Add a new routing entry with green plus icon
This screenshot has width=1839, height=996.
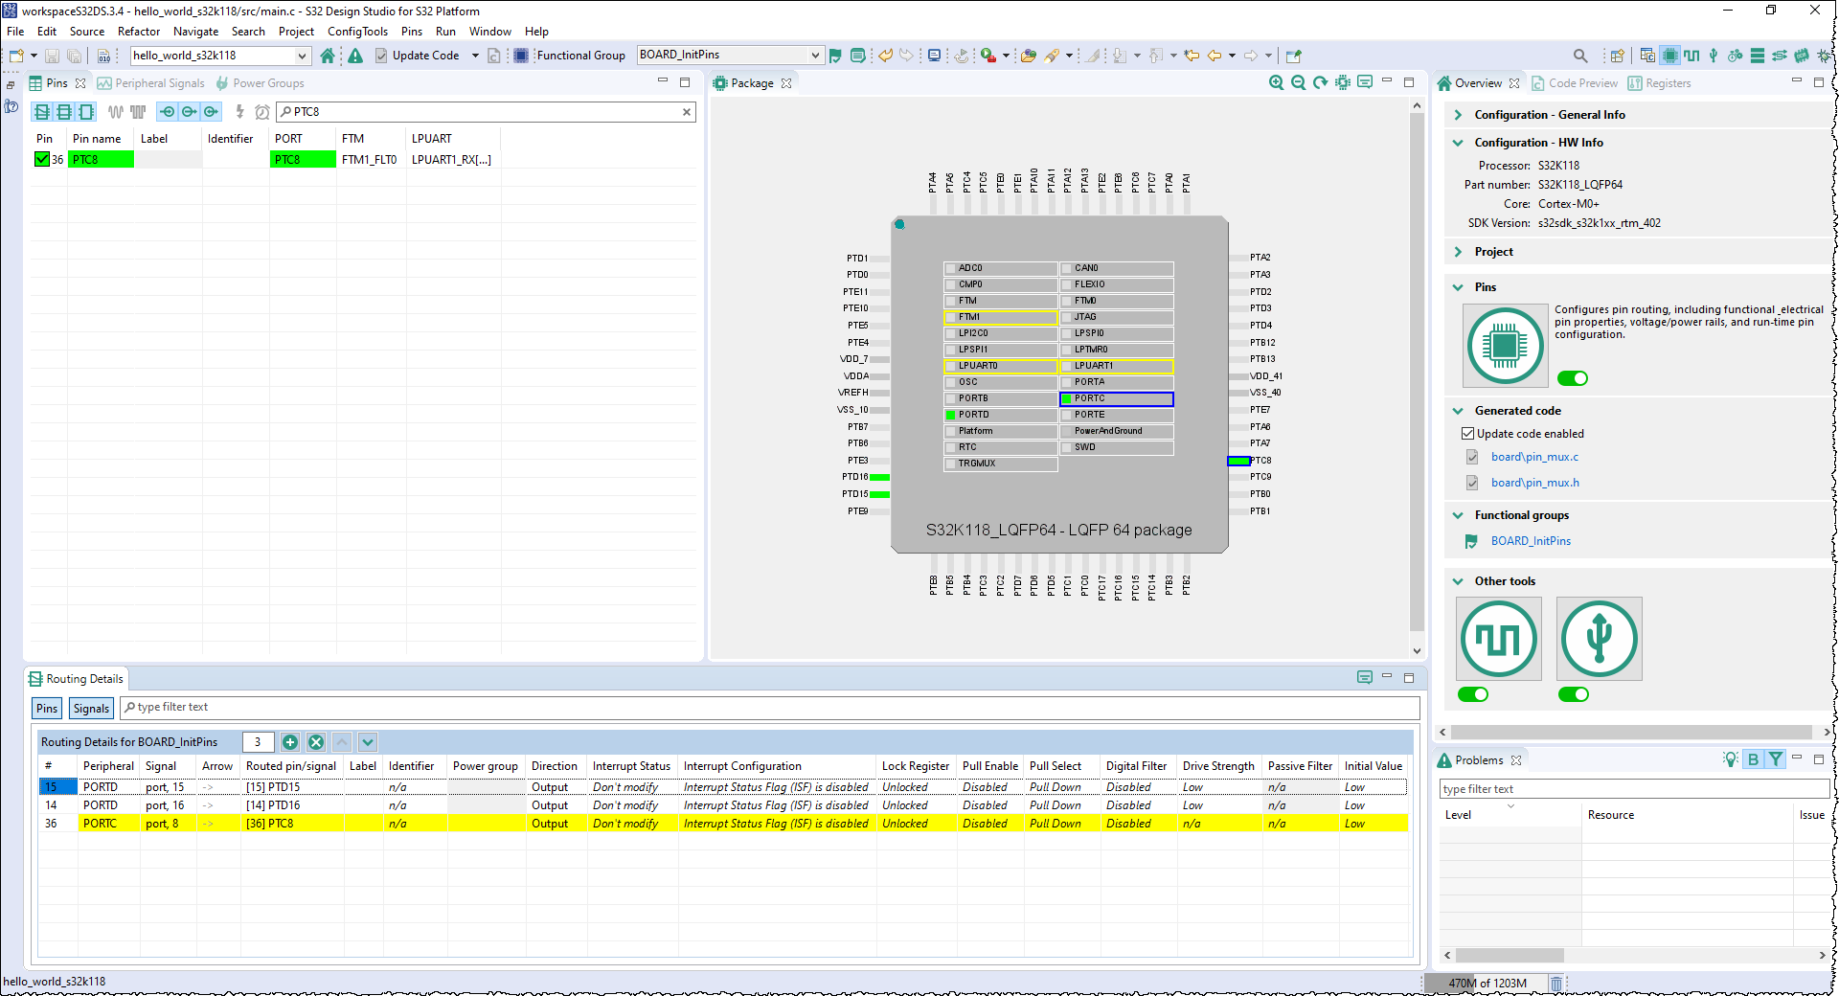point(291,742)
